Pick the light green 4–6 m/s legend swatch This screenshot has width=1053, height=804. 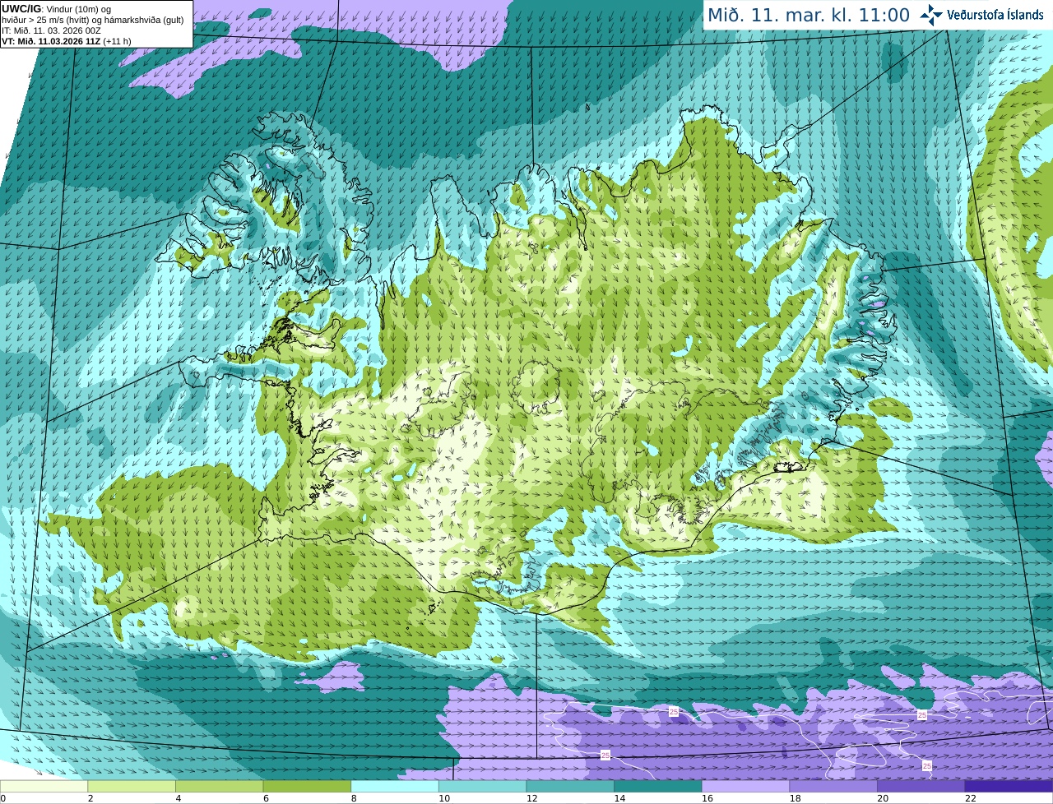click(x=219, y=786)
